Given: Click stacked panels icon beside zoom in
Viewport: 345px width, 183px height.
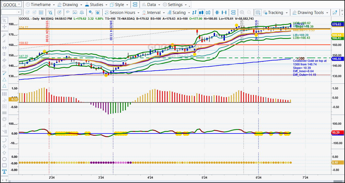Looking at the screenshot, I should pyautogui.click(x=233, y=12).
